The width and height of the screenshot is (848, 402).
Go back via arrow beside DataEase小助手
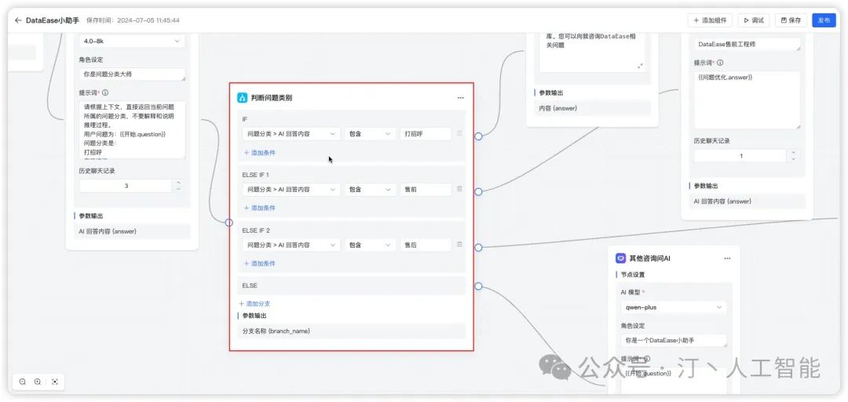point(18,20)
